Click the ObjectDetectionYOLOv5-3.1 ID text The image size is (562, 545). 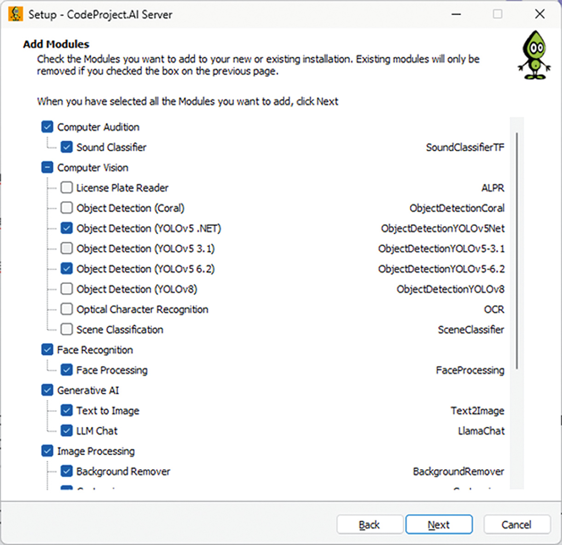click(x=441, y=249)
